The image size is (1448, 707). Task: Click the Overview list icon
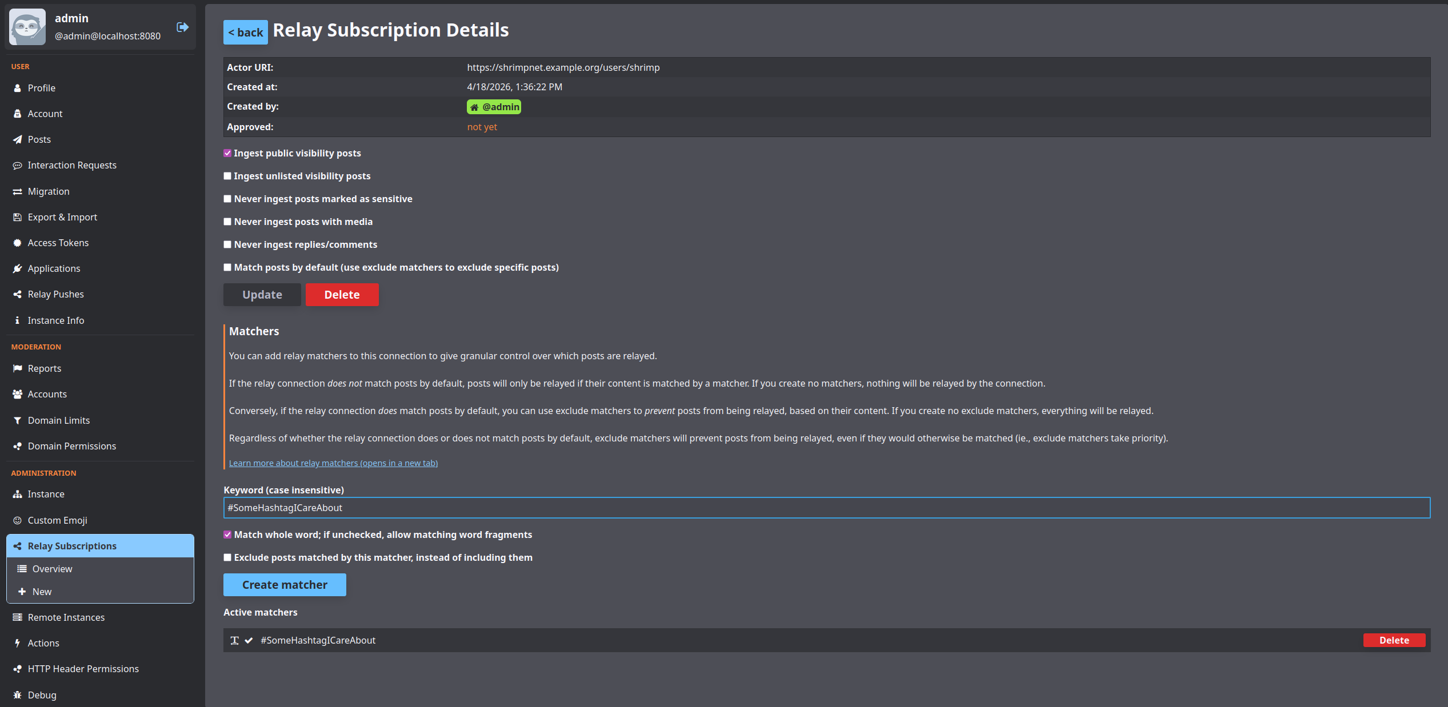22,569
